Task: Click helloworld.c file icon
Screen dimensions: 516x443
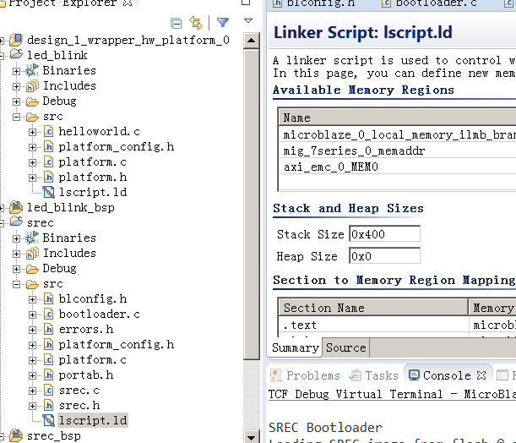Action: click(x=48, y=132)
